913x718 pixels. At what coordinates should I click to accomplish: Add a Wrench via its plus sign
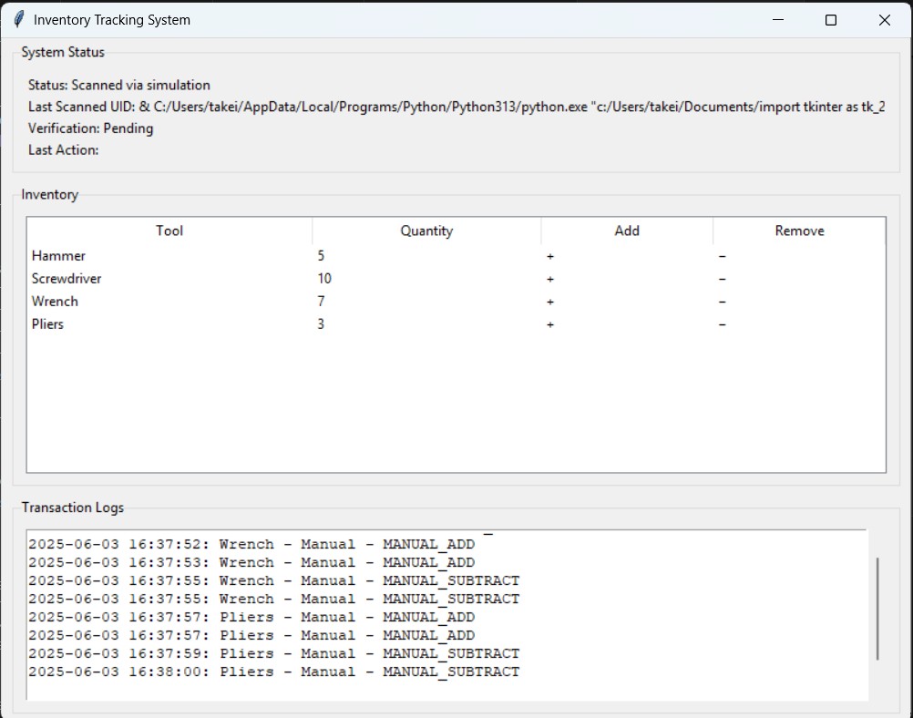(x=550, y=302)
